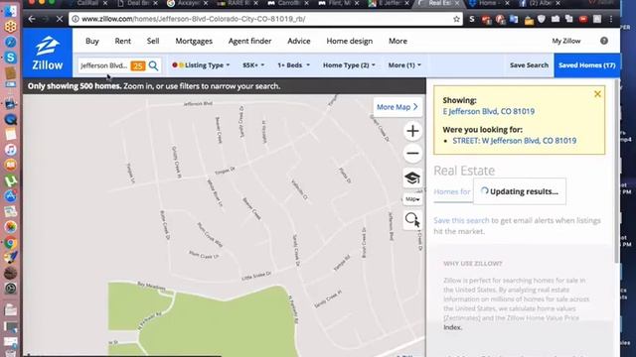Open Photos from the dock
Screen dimensions: 636x357
[11, 227]
